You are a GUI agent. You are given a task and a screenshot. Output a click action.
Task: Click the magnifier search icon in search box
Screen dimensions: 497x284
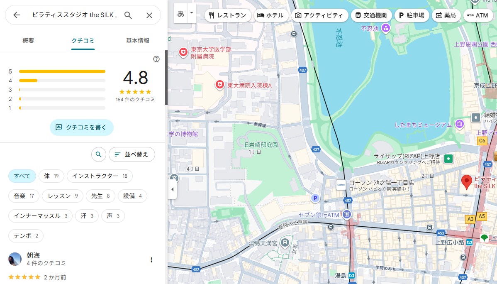[128, 15]
